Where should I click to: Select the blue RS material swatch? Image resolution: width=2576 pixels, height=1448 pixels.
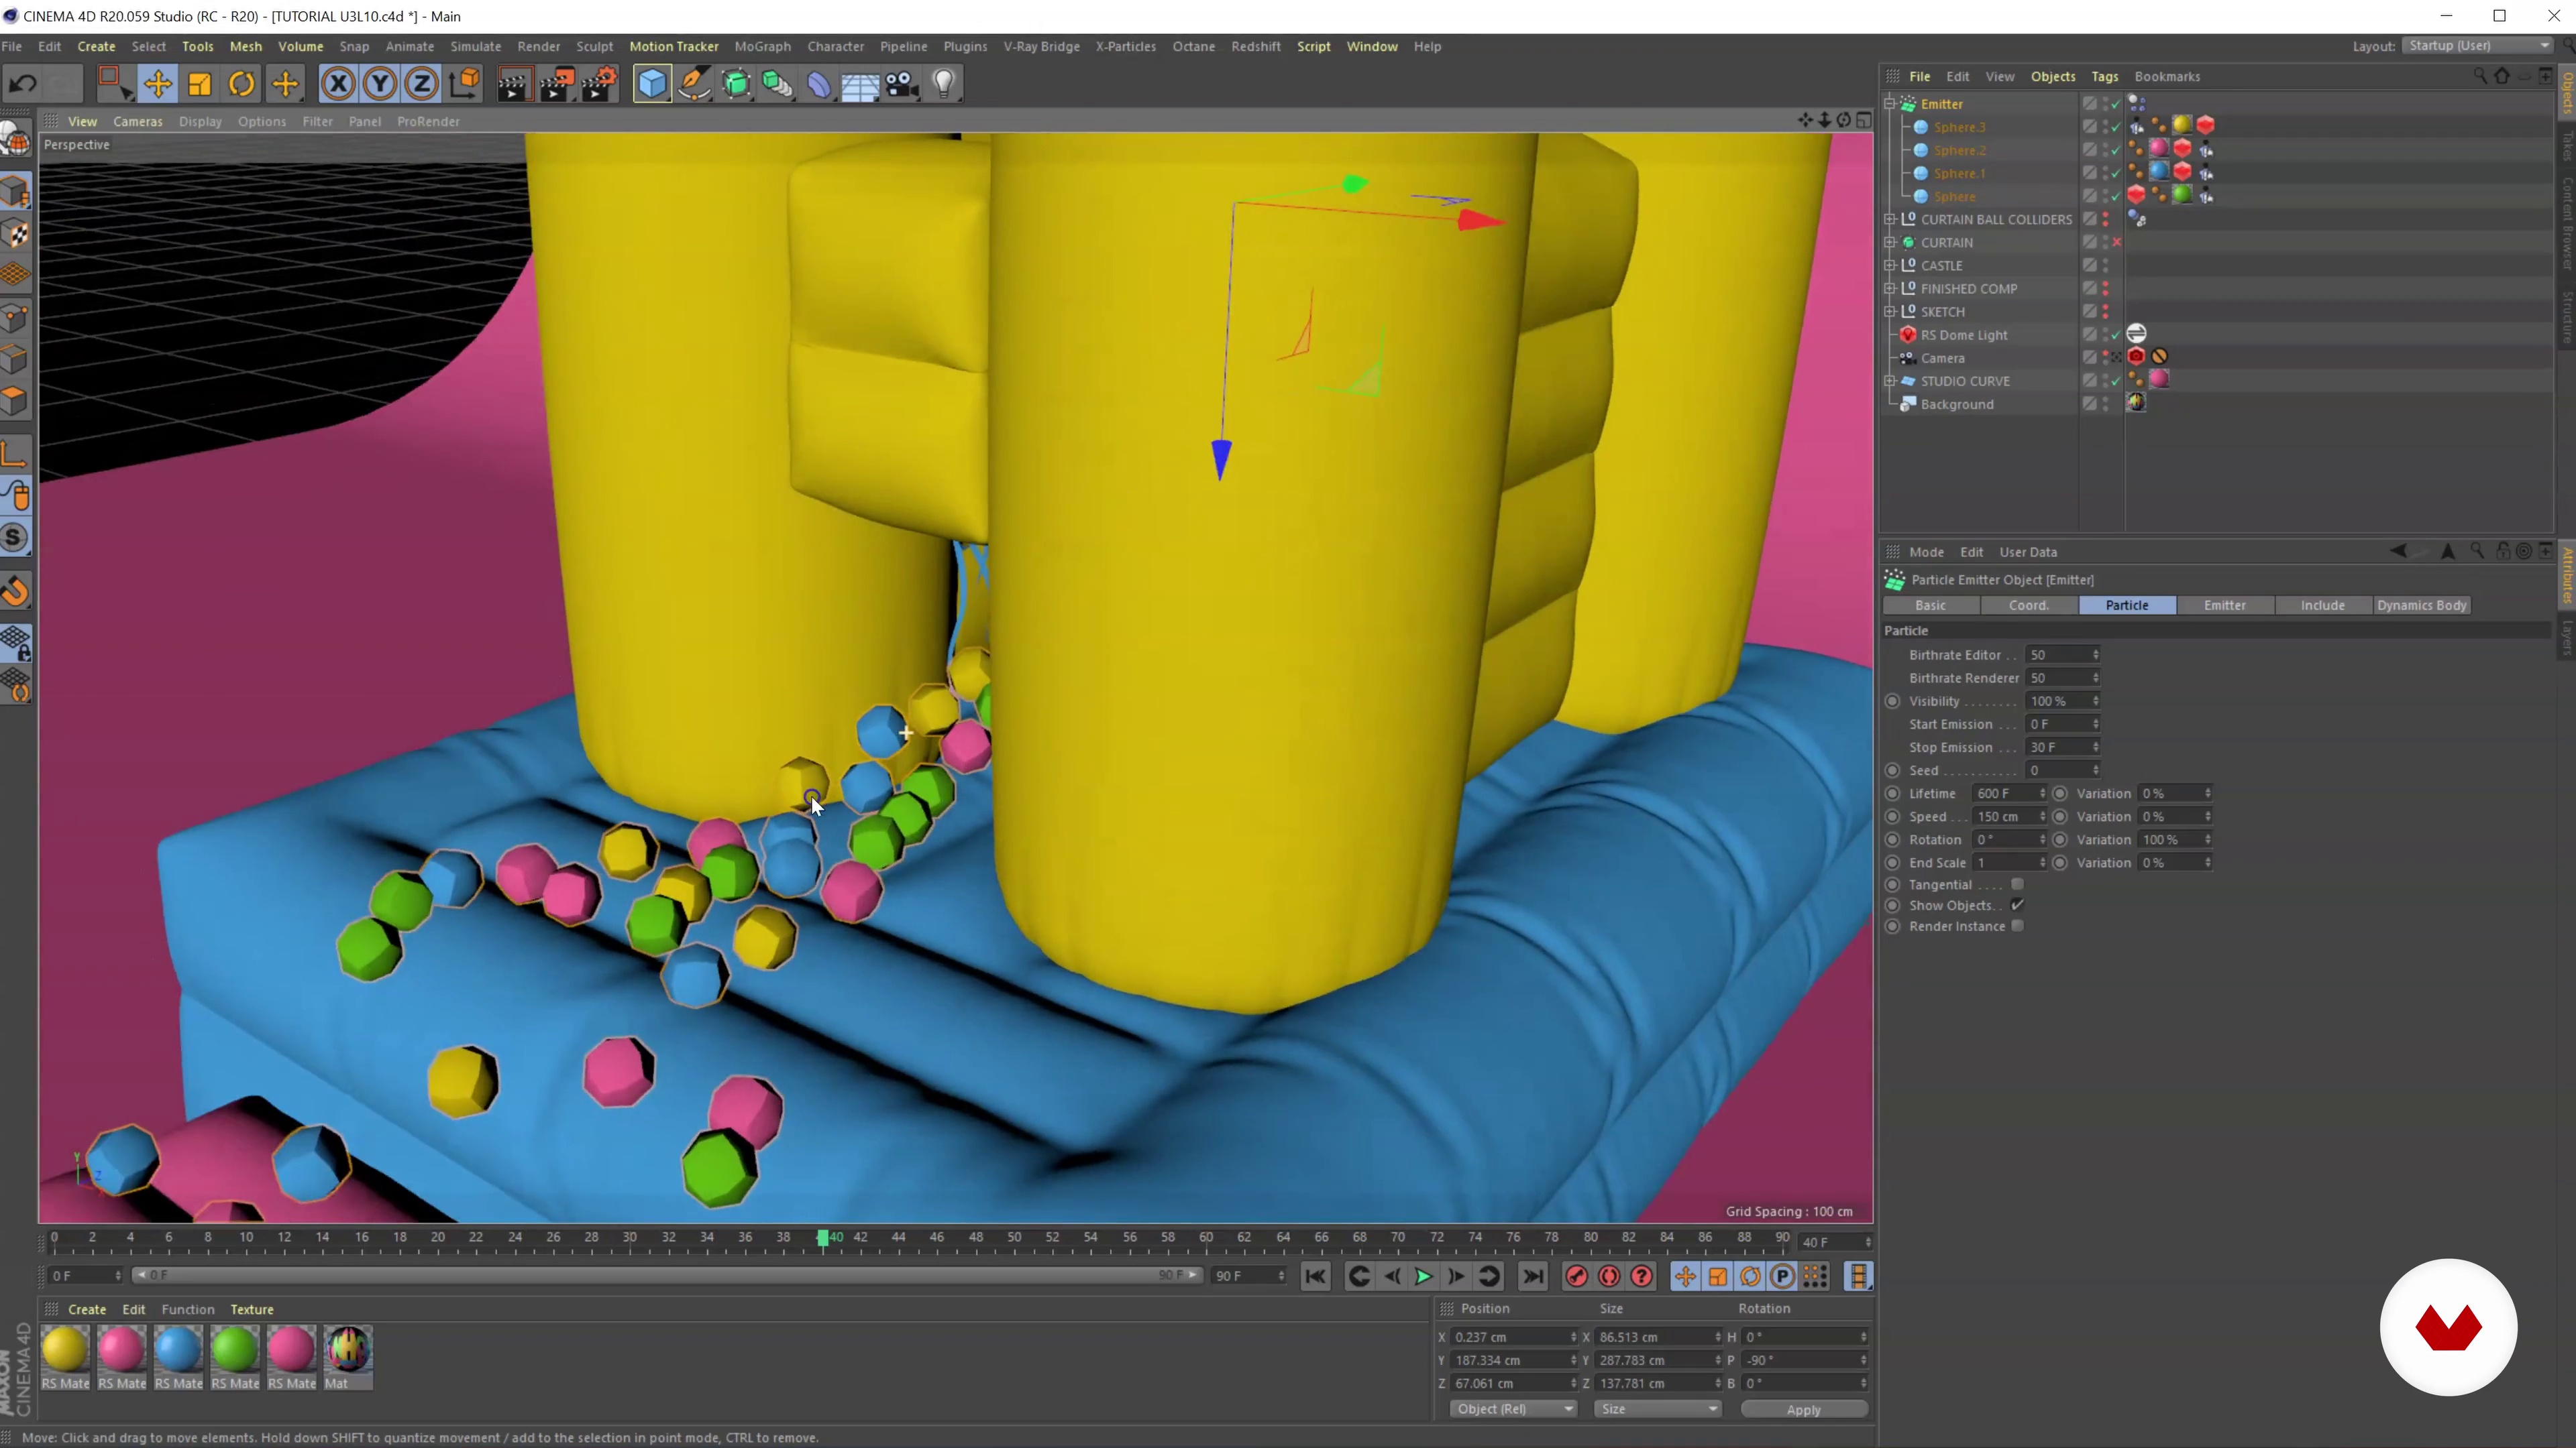(x=178, y=1349)
